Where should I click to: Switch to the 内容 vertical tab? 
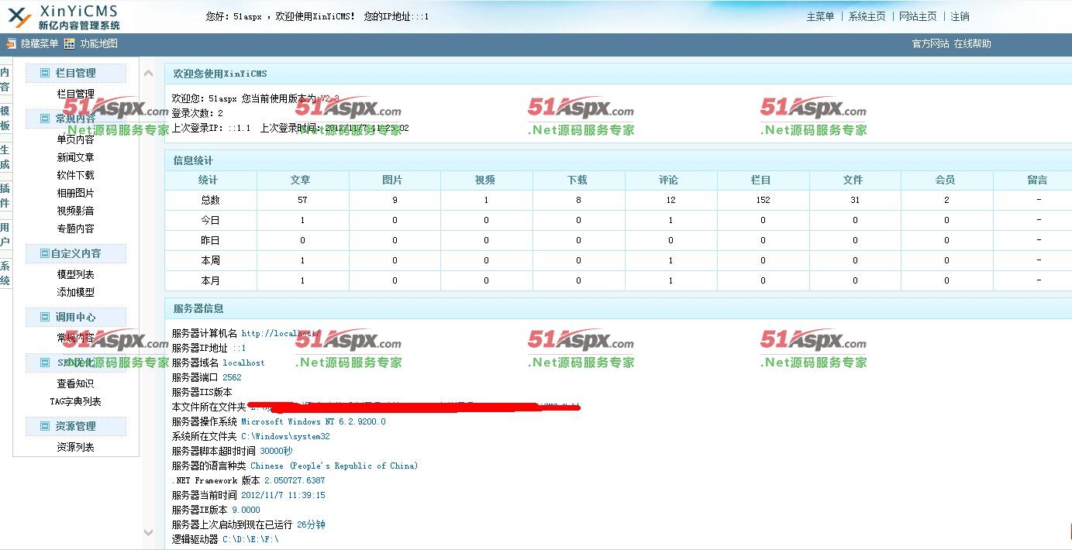[5, 80]
